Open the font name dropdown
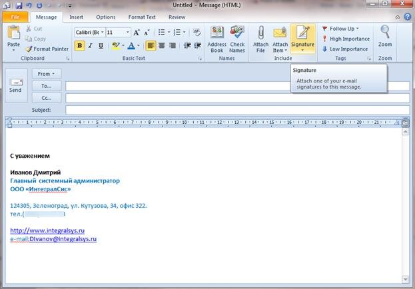The width and height of the screenshot is (415, 289). tap(103, 32)
